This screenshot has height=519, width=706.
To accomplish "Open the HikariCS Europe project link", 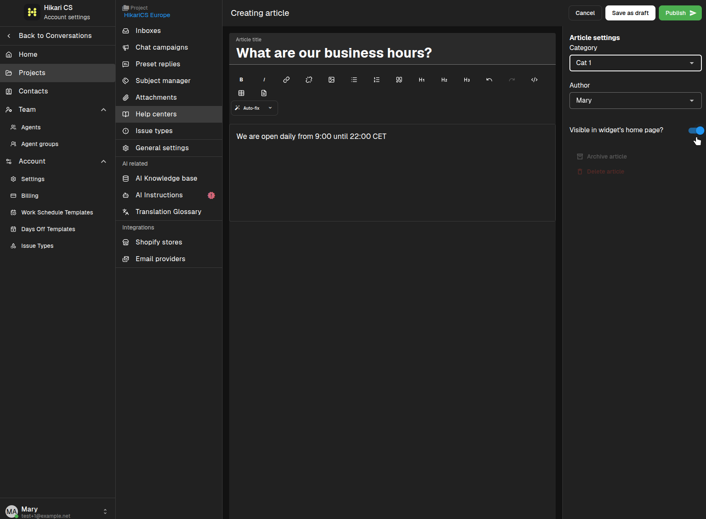I will tap(147, 15).
